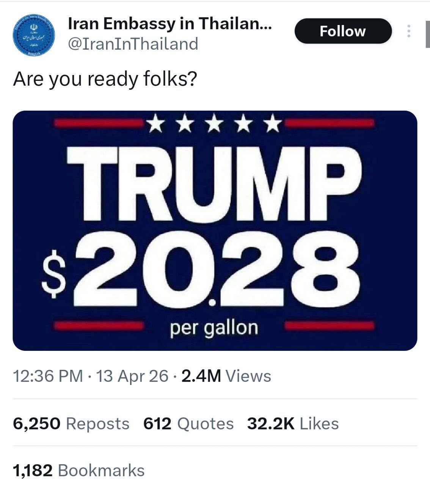The width and height of the screenshot is (430, 485).
Task: Click the Iran Embassy profile avatar
Action: coord(34,35)
